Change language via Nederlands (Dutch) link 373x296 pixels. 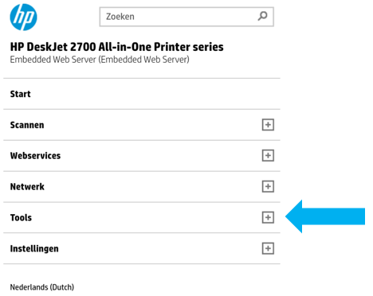[x=42, y=287]
